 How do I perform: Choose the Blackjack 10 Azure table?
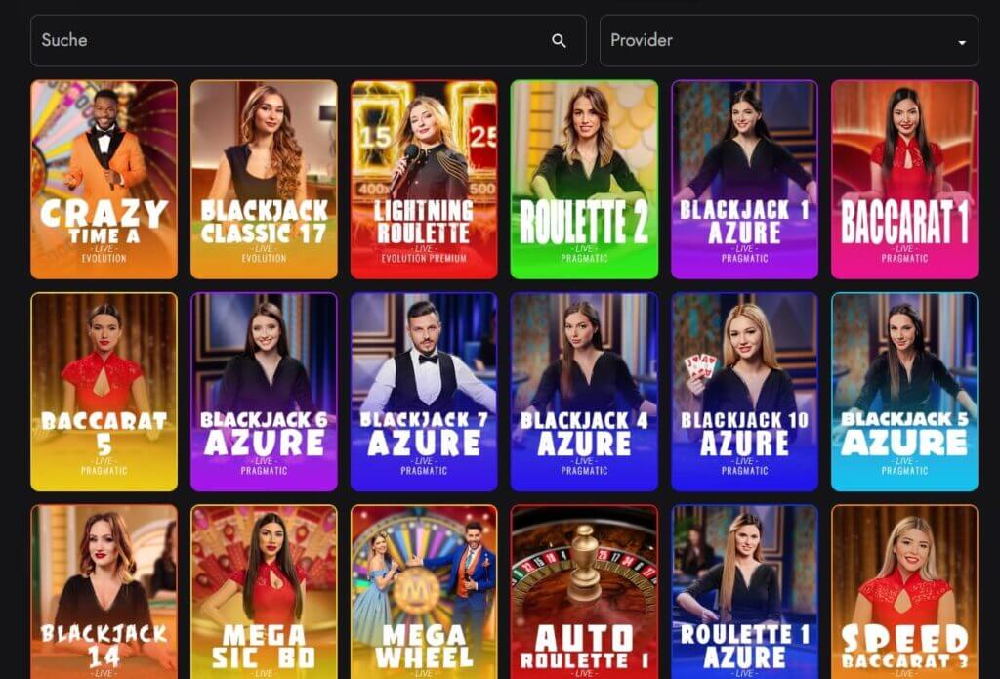(x=744, y=392)
